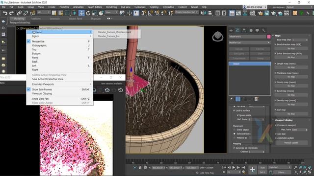Open the Motion panel tab
This screenshot has height=176, width=314.
tap(251, 30)
